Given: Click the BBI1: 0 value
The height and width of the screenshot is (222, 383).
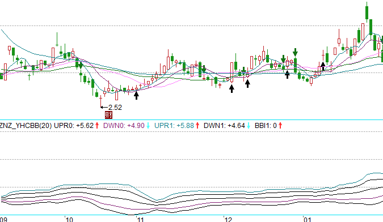Looking at the screenshot, I should coord(266,126).
